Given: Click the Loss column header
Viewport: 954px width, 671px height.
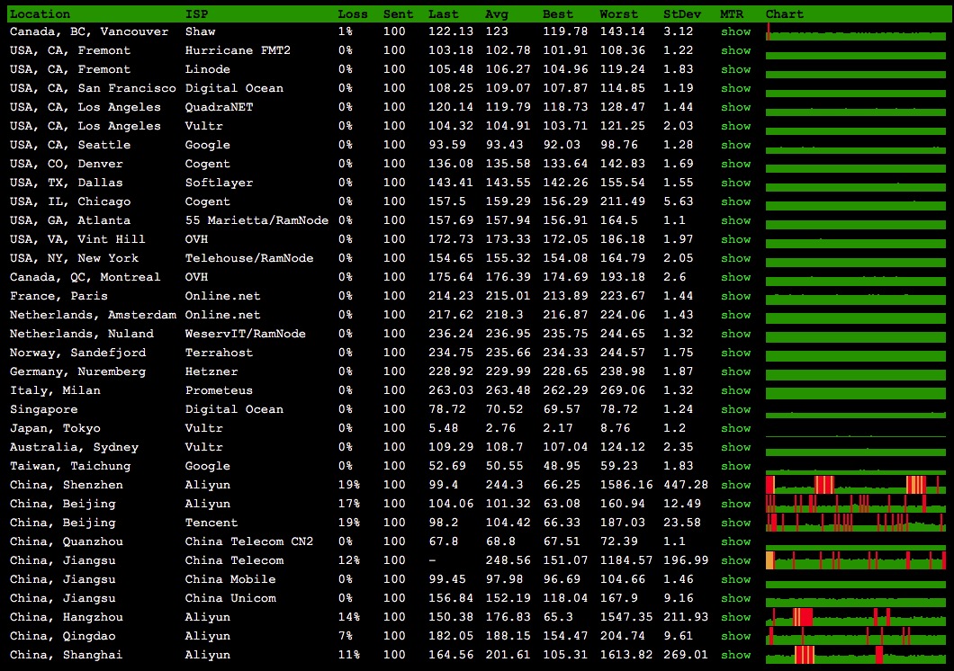Looking at the screenshot, I should point(353,13).
